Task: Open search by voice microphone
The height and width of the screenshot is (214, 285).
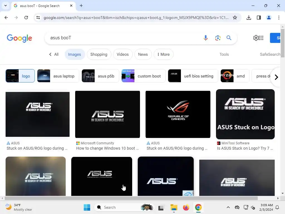Action: coord(206,38)
